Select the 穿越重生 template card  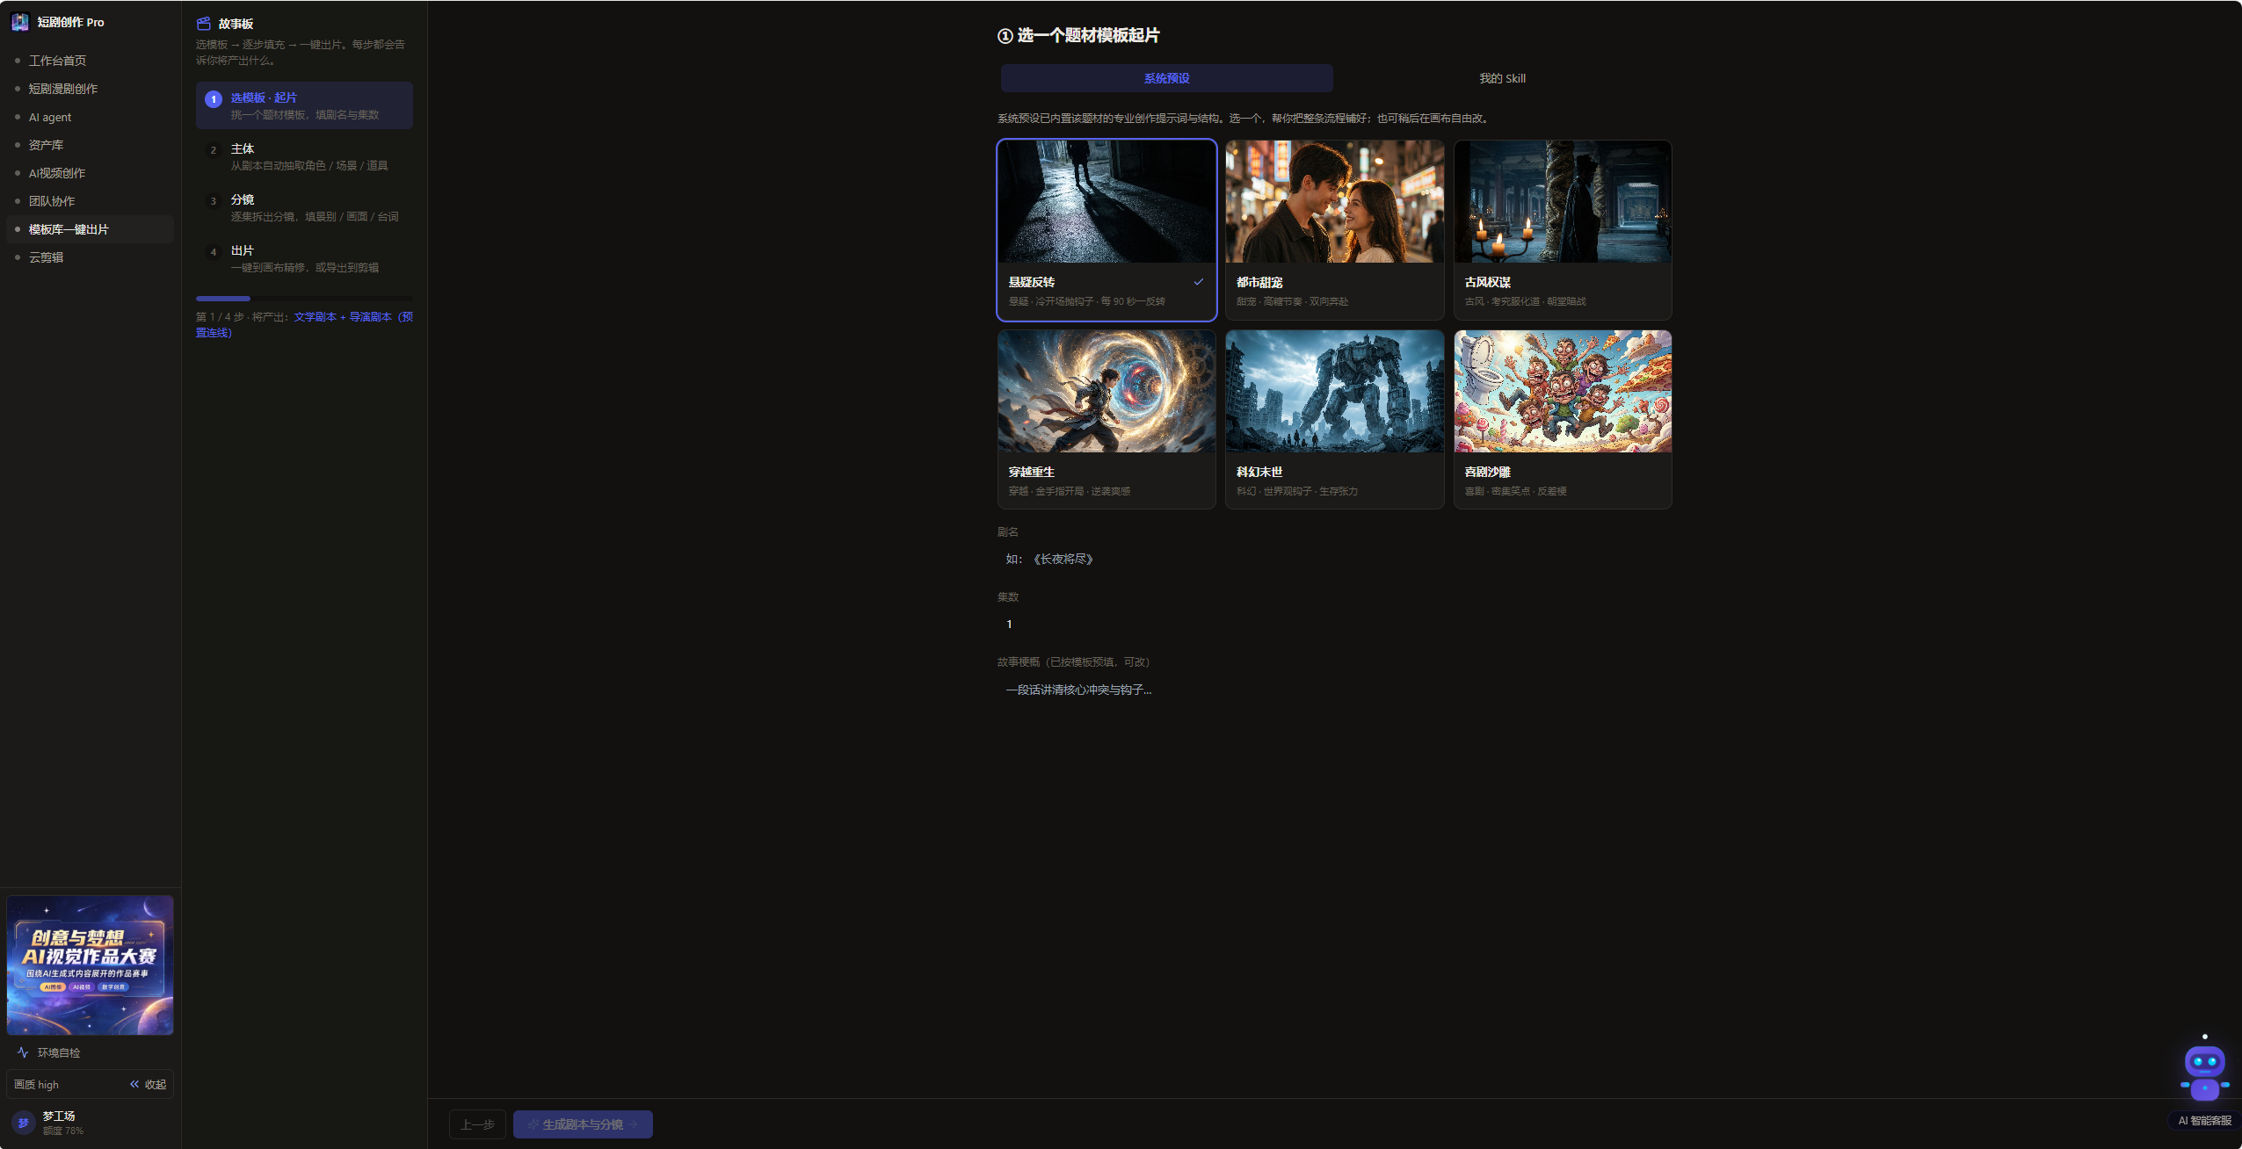1106,419
